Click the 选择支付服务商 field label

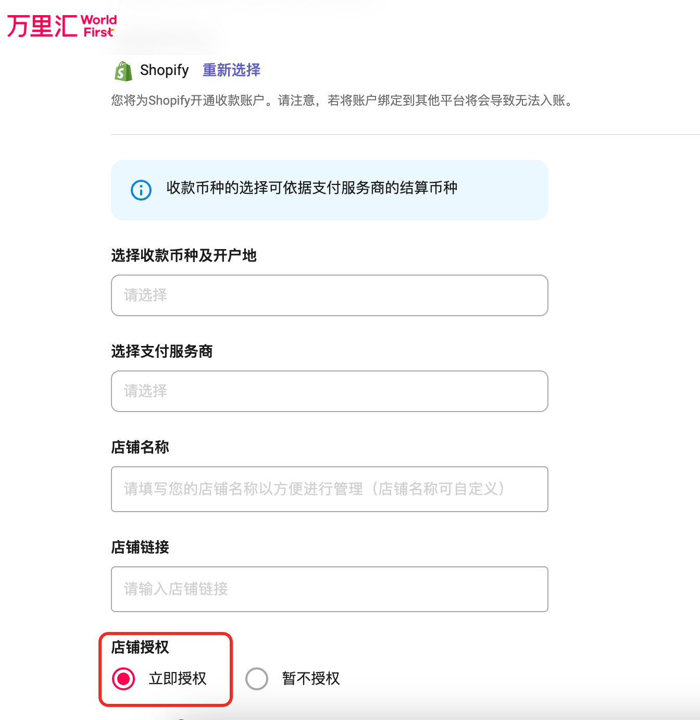[x=162, y=352]
